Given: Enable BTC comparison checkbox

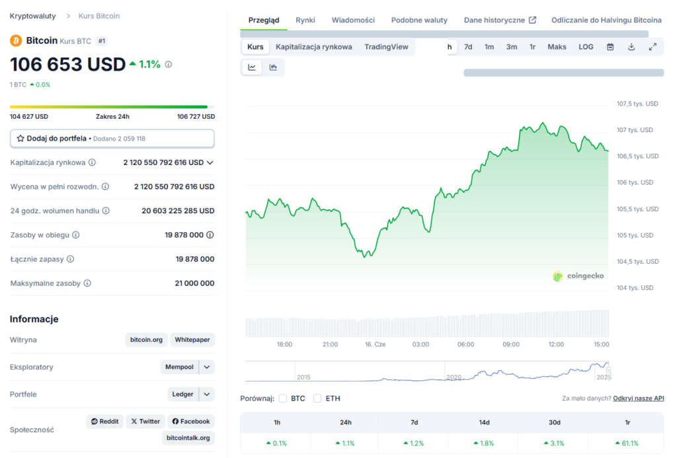Looking at the screenshot, I should (x=283, y=399).
